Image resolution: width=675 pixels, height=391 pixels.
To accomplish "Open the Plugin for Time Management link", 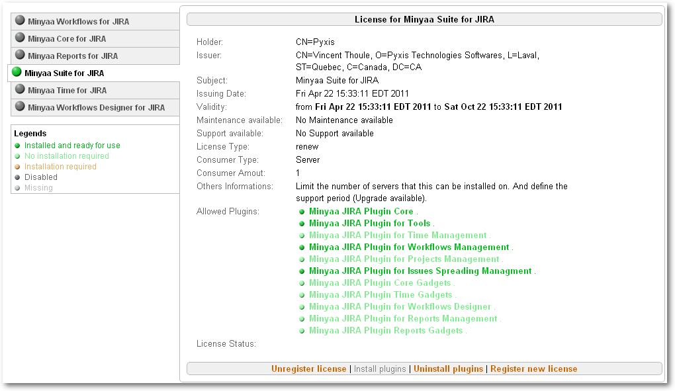I will (398, 236).
